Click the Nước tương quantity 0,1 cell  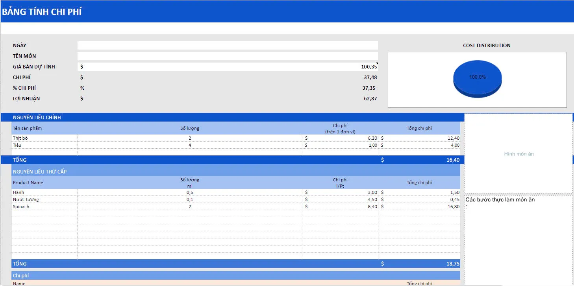tap(190, 199)
